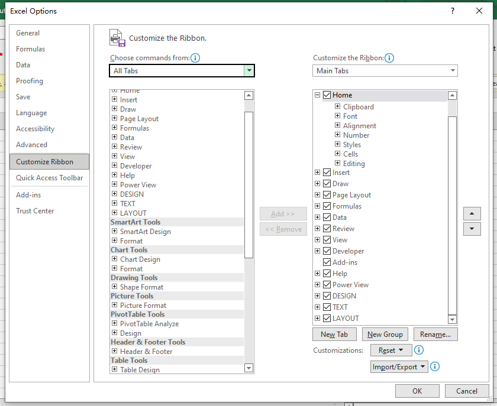
Task: Uncheck the Insert tab checkbox
Action: coord(327,173)
